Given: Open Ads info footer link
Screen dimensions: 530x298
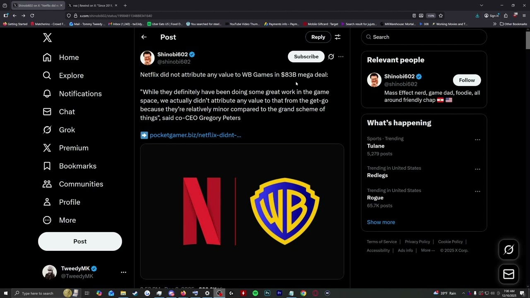Looking at the screenshot, I should point(405,250).
